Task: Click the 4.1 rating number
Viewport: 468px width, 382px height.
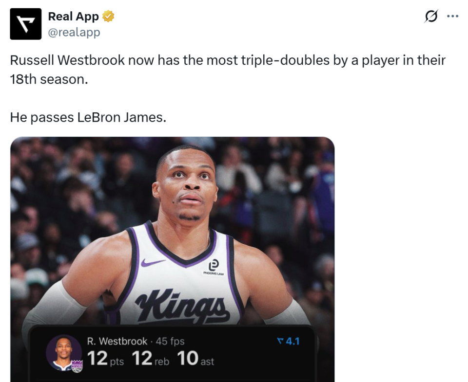Action: 292,341
